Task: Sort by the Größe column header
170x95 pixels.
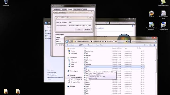Action: [x=139, y=48]
